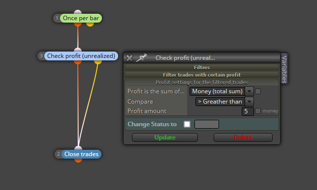Click number badge 2 on Close trades

click(58, 154)
